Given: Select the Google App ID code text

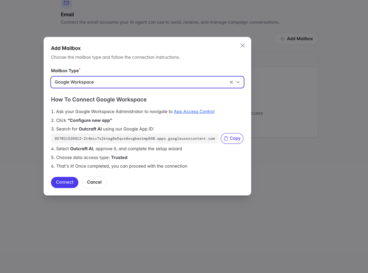Looking at the screenshot, I should click(135, 138).
